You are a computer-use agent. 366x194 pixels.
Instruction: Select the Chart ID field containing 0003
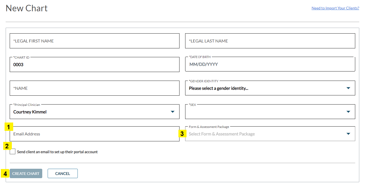tap(94, 64)
